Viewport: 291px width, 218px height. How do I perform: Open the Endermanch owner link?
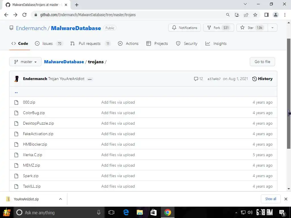(x=31, y=28)
